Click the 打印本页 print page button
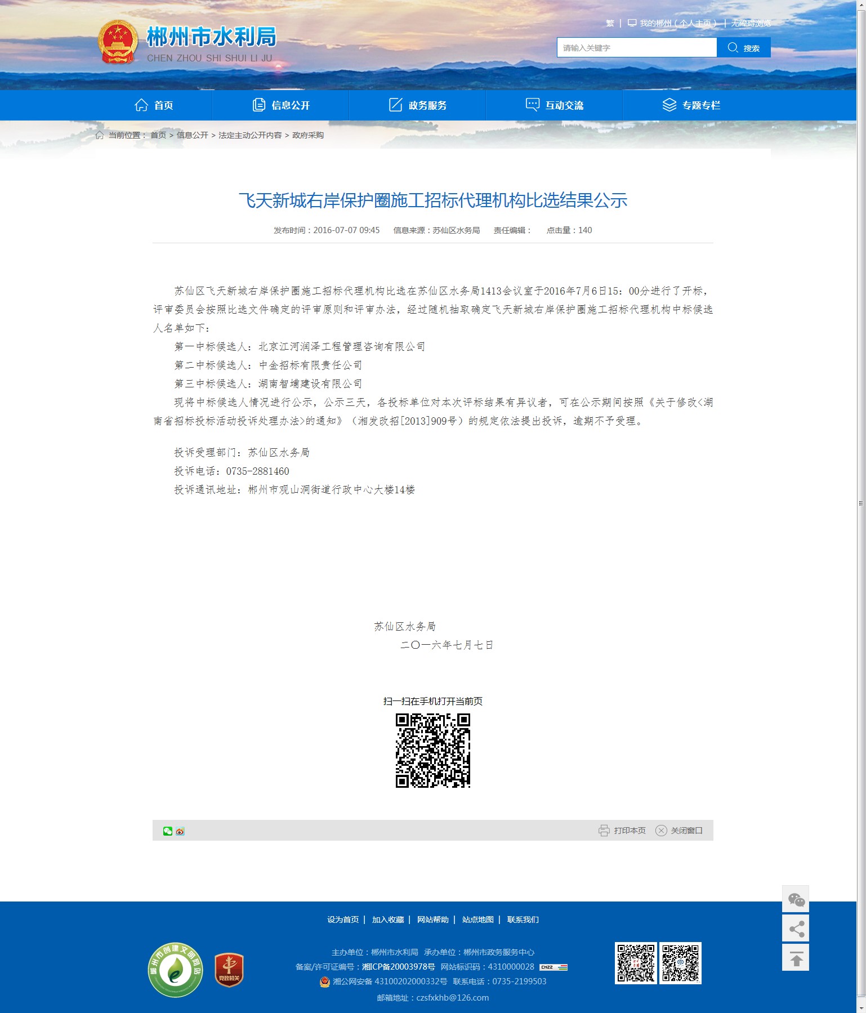 (x=622, y=831)
